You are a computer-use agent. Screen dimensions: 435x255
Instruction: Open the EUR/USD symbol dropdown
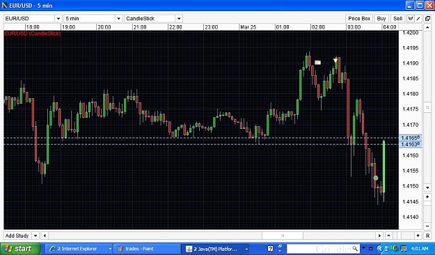click(x=58, y=19)
